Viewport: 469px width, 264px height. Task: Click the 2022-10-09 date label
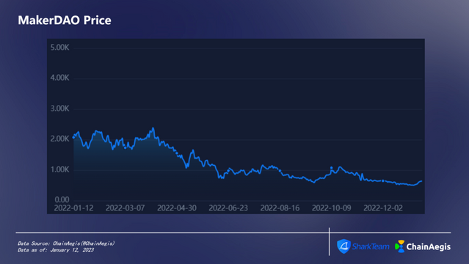(332, 208)
